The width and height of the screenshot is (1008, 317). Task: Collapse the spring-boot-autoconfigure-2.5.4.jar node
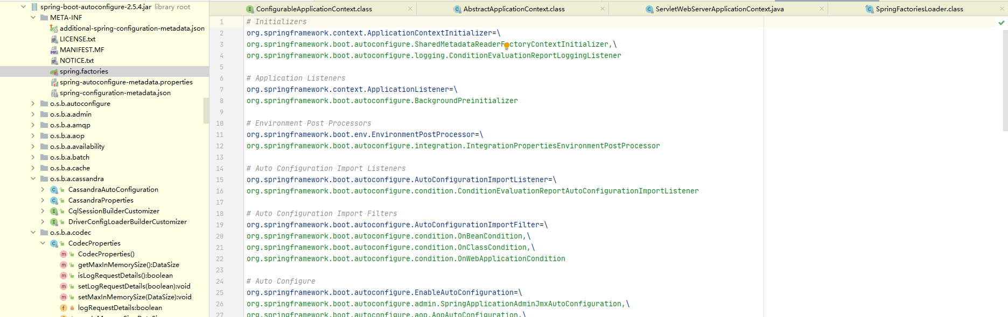(23, 7)
